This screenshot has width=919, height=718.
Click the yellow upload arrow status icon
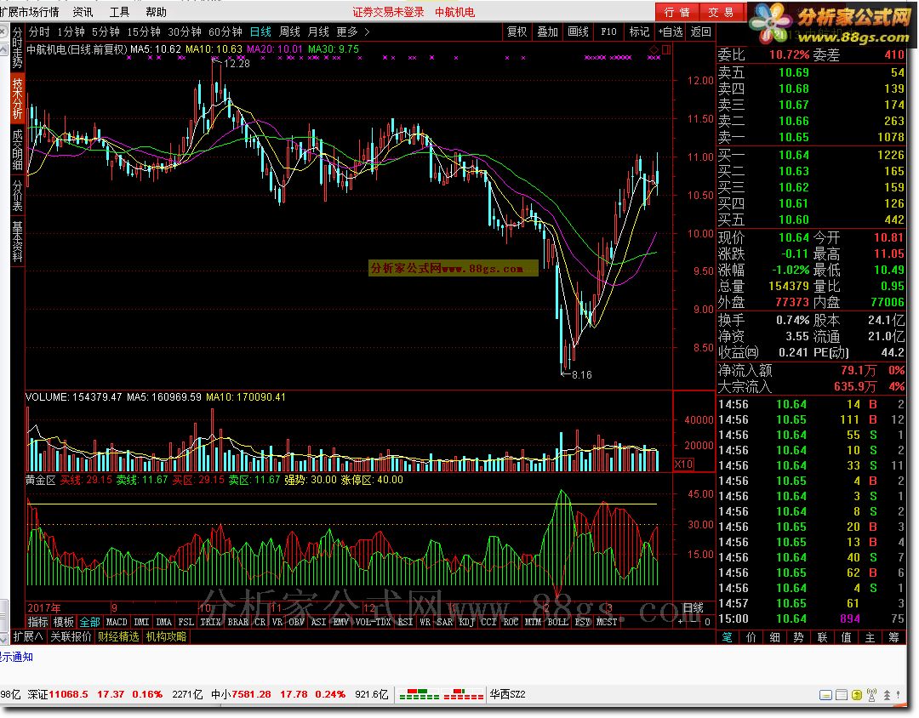856,695
